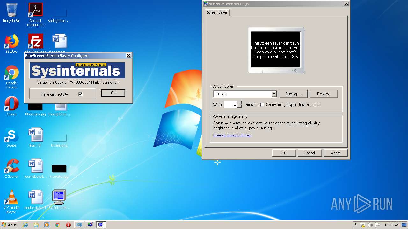Click the volume icon in system tray
This screenshot has width=408, height=229.
pos(370,225)
